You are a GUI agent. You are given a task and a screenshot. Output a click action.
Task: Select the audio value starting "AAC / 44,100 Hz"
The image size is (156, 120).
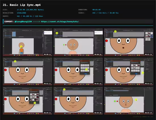point(30,16)
